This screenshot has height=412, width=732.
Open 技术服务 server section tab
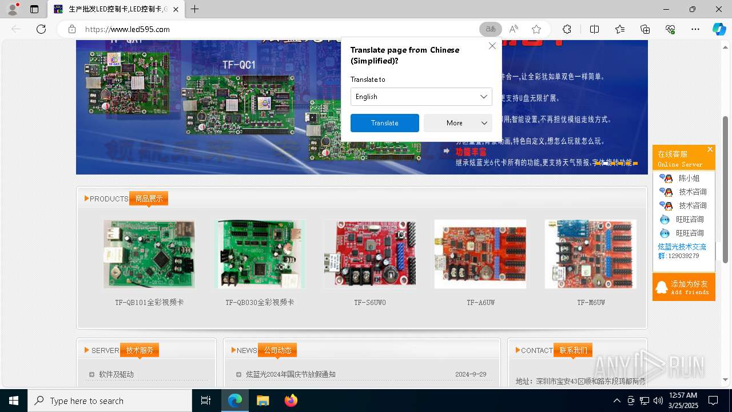[x=140, y=350]
